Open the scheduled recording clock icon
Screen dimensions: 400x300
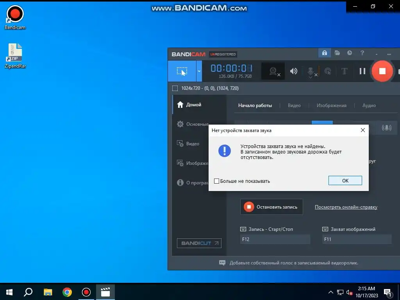coord(350,53)
